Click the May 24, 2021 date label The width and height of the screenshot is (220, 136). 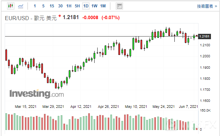[x=163, y=107]
